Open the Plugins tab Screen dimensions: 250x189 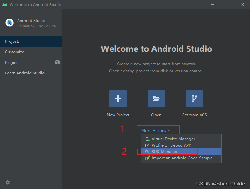tap(31, 63)
